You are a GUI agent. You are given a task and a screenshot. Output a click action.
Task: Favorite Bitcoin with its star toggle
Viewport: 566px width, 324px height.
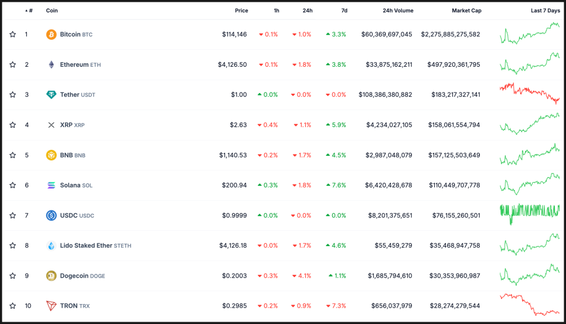pyautogui.click(x=12, y=35)
